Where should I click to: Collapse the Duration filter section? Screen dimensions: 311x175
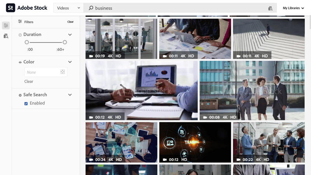(x=70, y=35)
